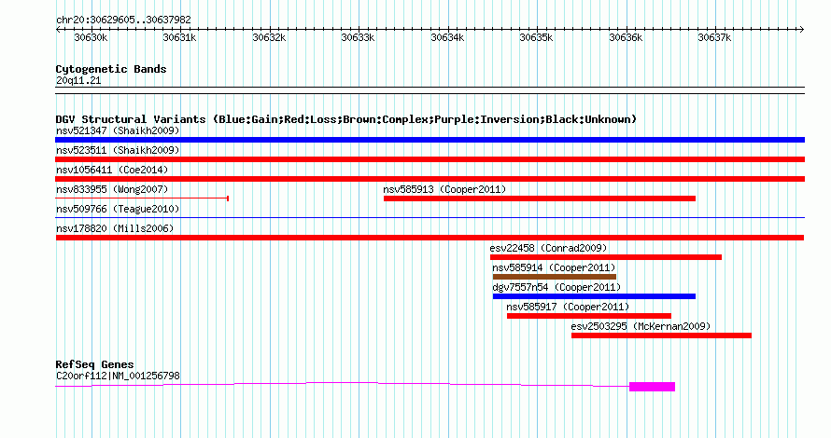Open the nsv1056411 (Coe2014) variant bar

point(430,179)
